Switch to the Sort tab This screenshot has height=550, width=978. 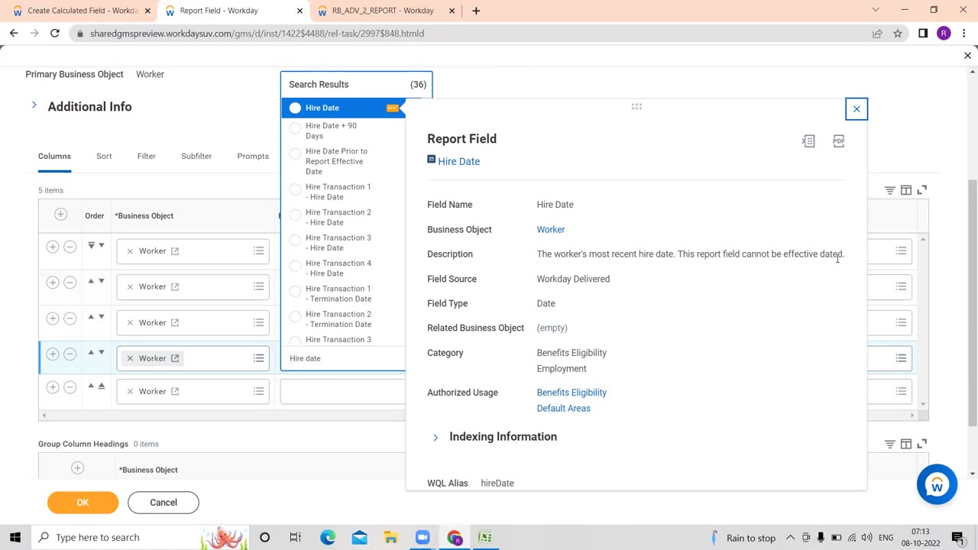[104, 156]
